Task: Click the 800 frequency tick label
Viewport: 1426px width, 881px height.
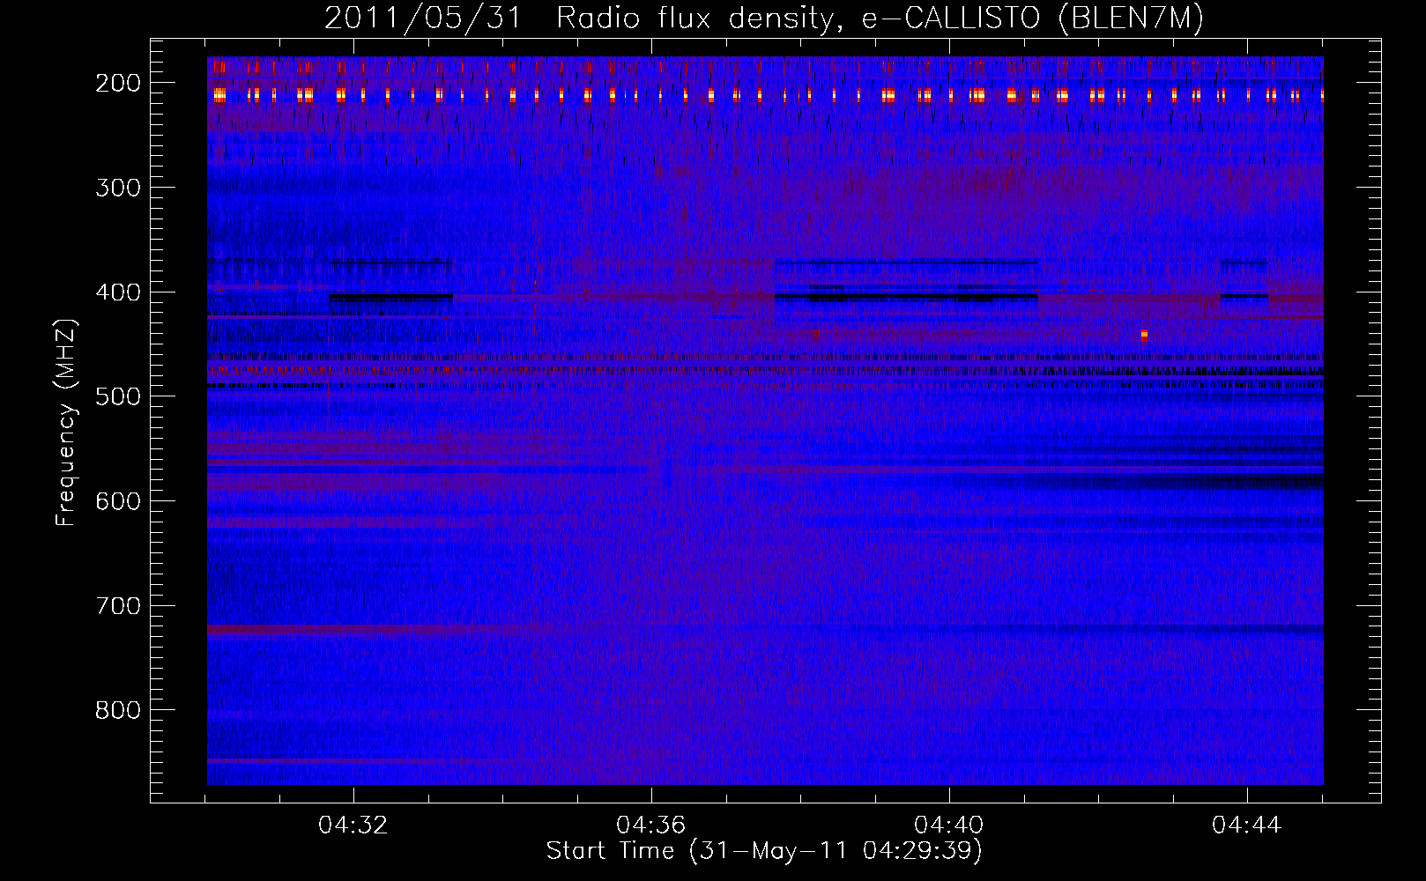Action: (118, 710)
